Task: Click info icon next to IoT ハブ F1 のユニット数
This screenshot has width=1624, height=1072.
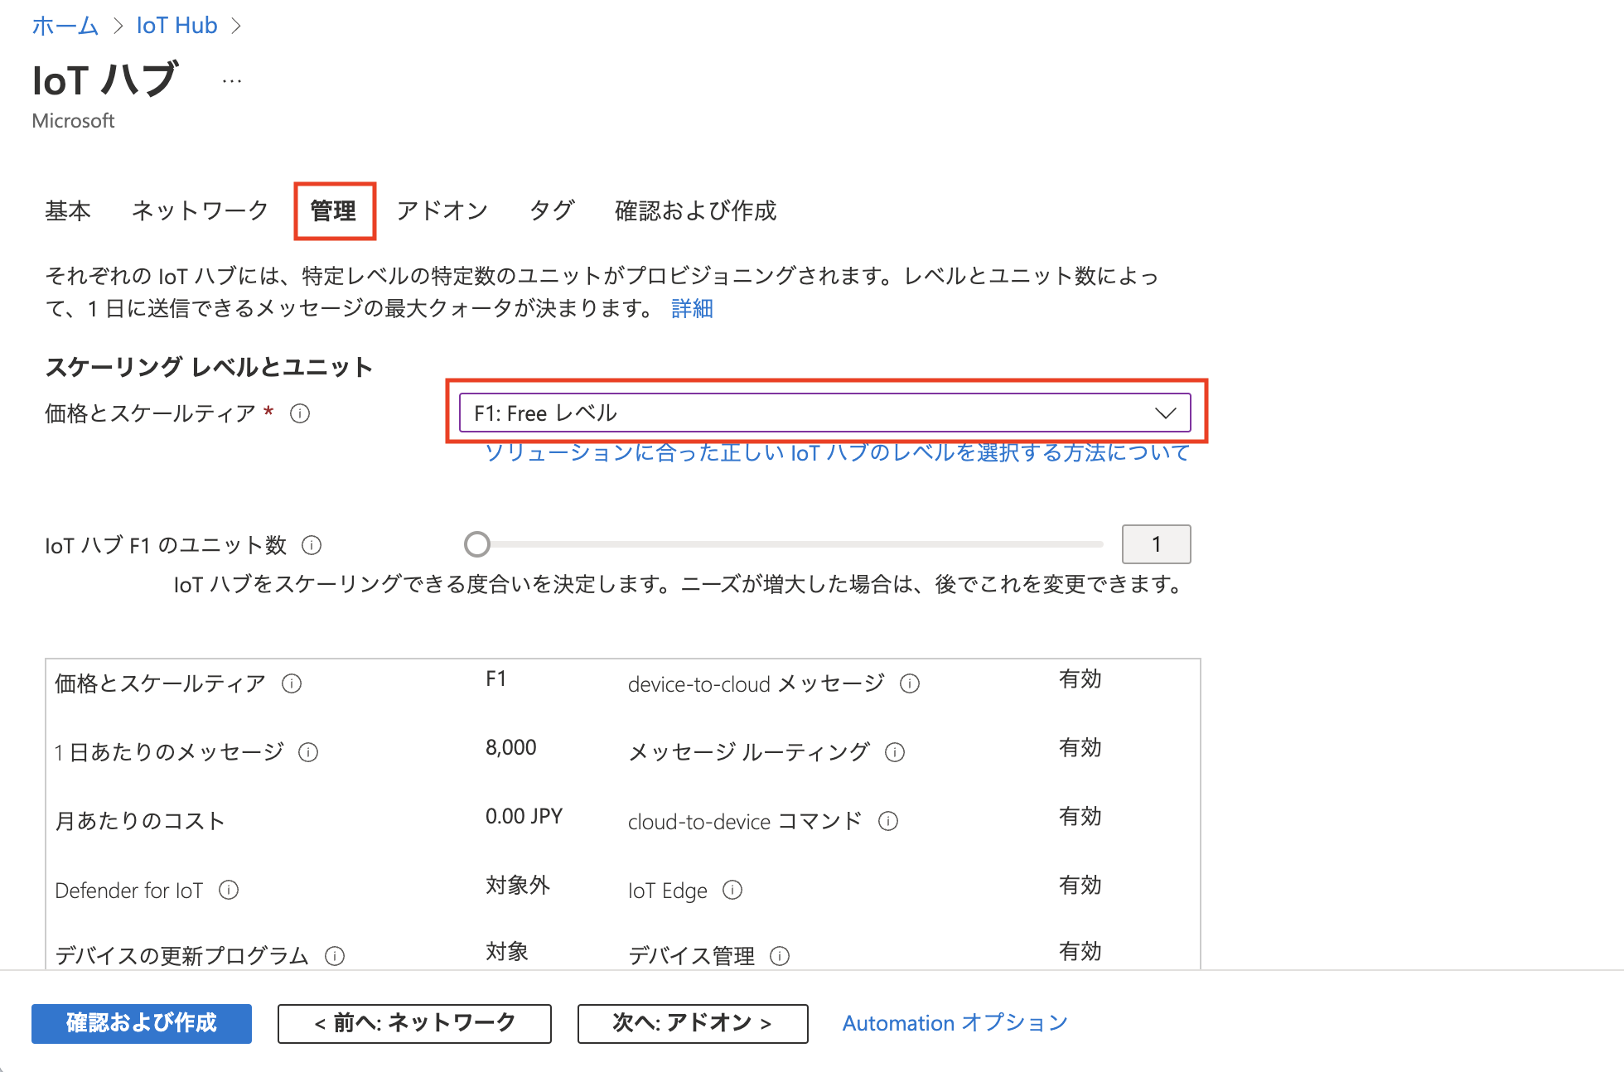Action: point(312,545)
